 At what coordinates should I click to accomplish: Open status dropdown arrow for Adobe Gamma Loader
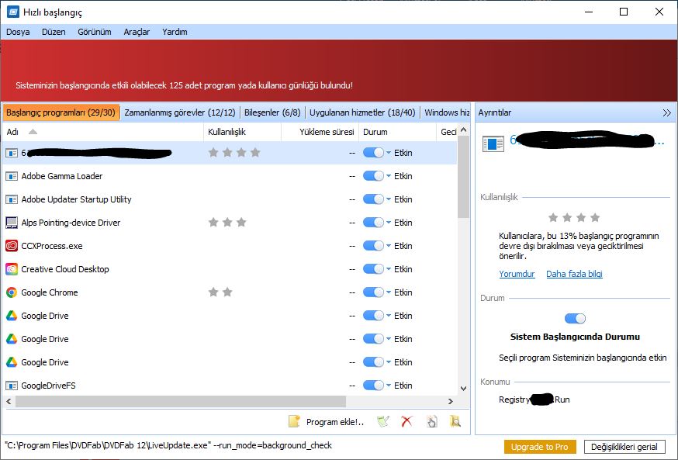(389, 176)
